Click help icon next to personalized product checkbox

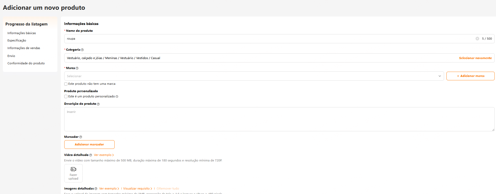click(x=117, y=97)
